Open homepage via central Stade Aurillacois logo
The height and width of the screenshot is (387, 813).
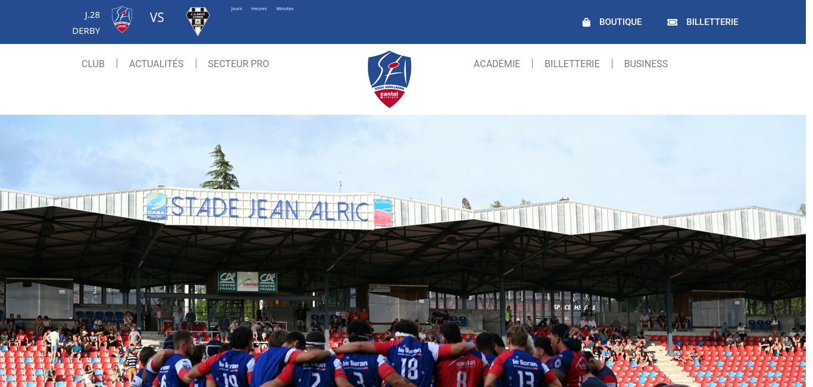pos(389,79)
